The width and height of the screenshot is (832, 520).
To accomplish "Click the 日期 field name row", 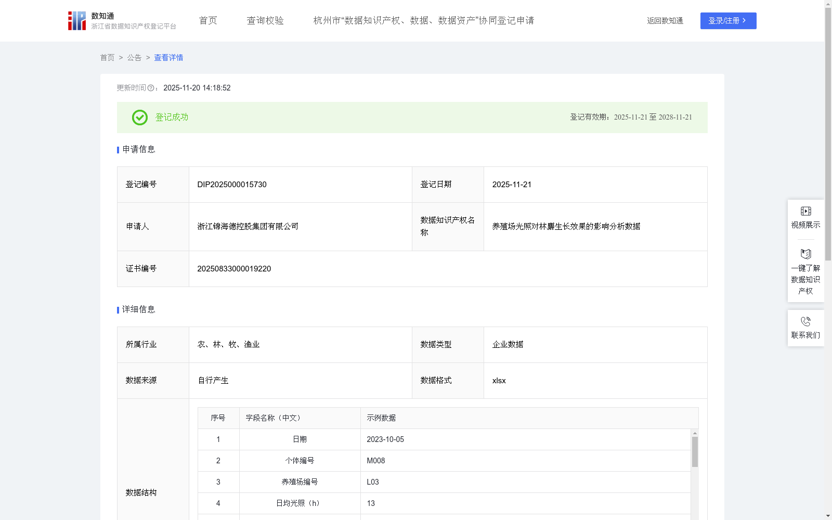I will 300,439.
